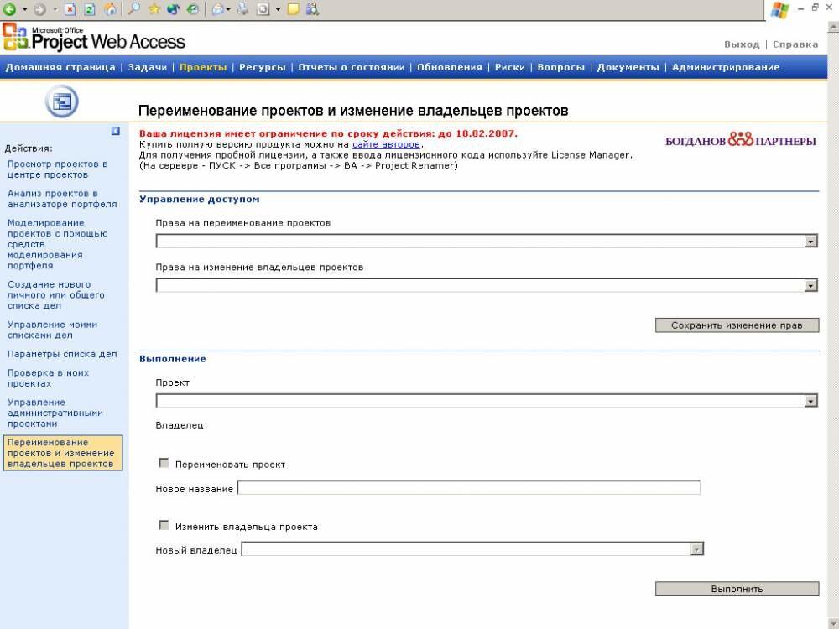Open the Search magnifier icon
The height and width of the screenshot is (629, 839).
[x=133, y=8]
